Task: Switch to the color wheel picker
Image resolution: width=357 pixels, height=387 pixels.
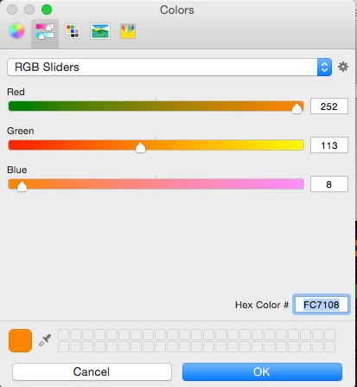Action: (x=16, y=31)
